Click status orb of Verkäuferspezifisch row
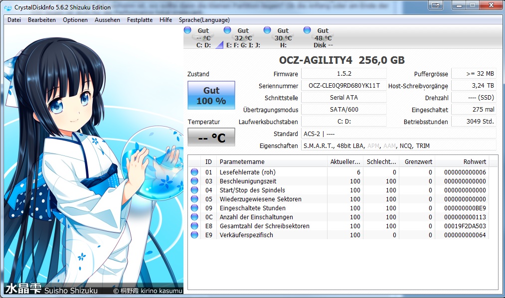Viewport: 505px width, 298px height. click(194, 235)
